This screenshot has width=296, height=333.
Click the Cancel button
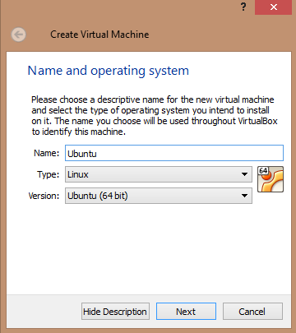pos(252,312)
